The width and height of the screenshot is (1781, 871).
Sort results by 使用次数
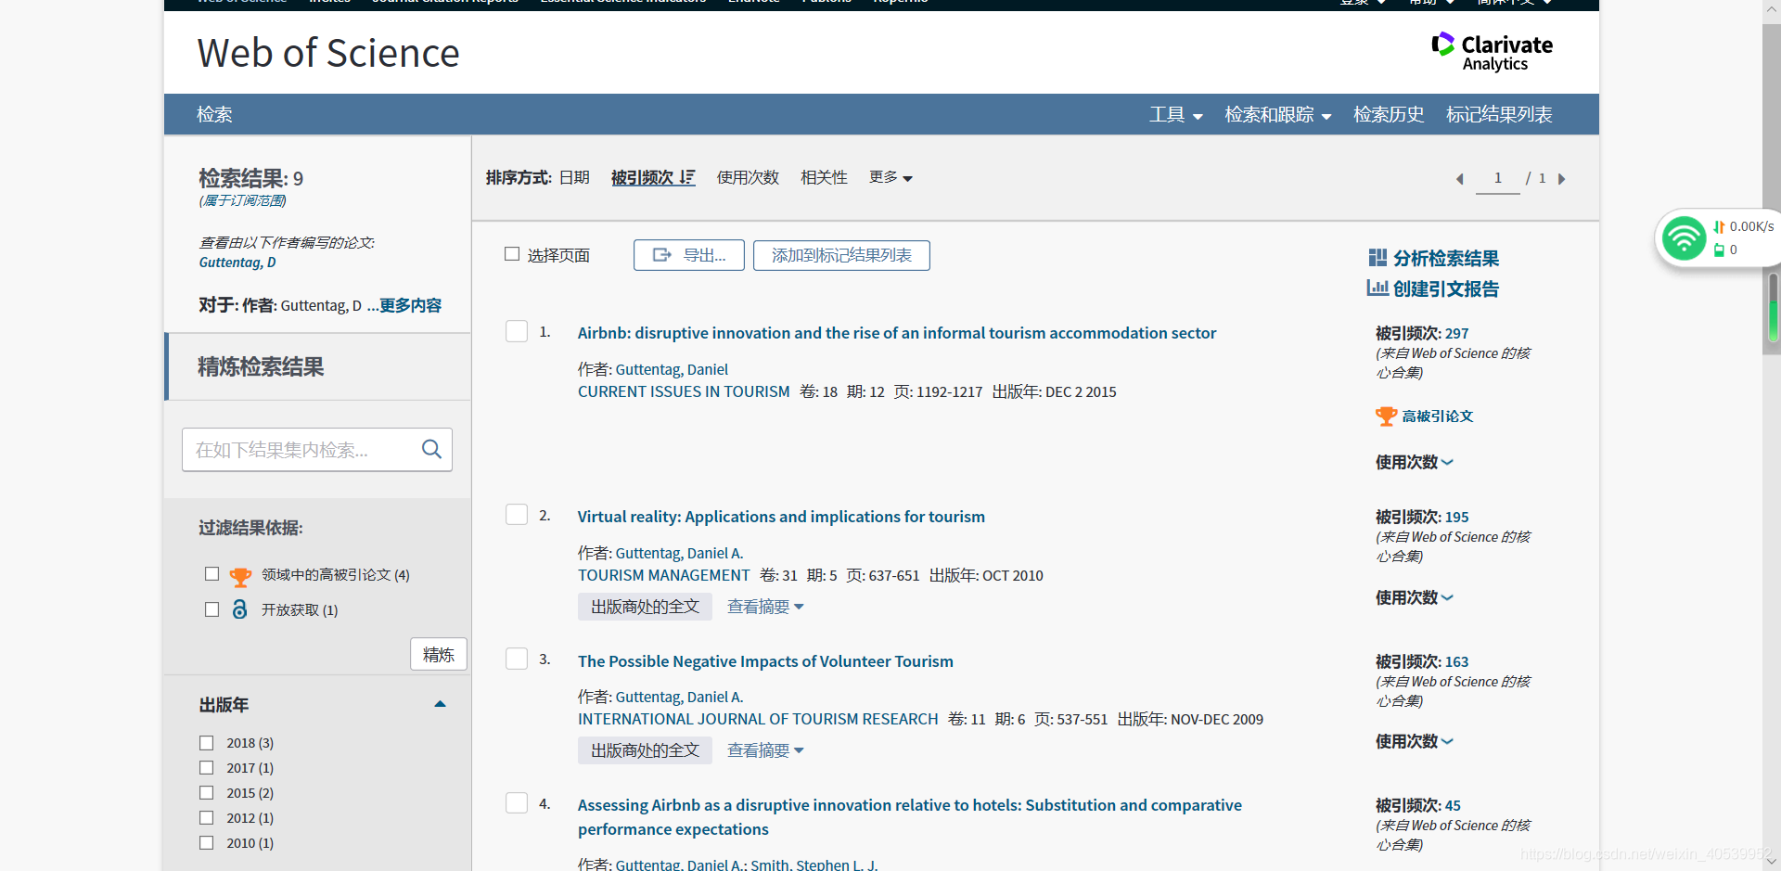748,177
